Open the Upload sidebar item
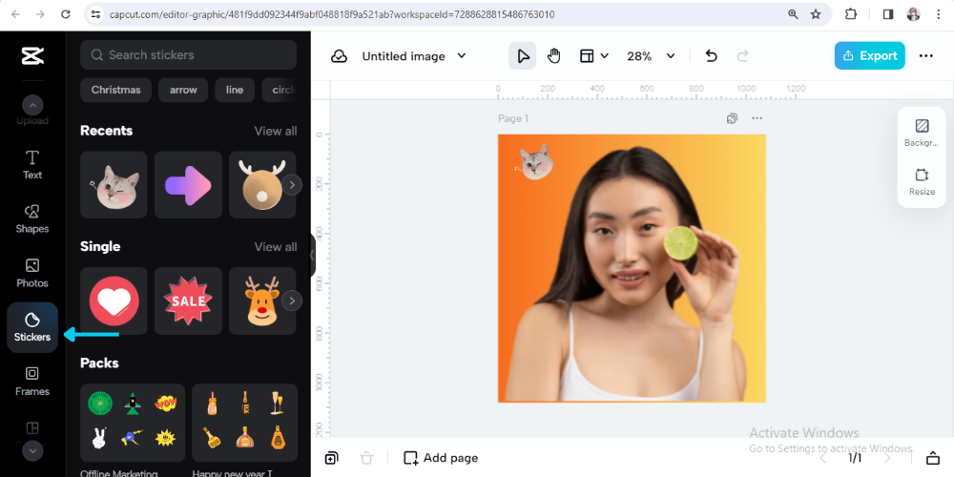Screen dimensions: 954x477 (32, 120)
